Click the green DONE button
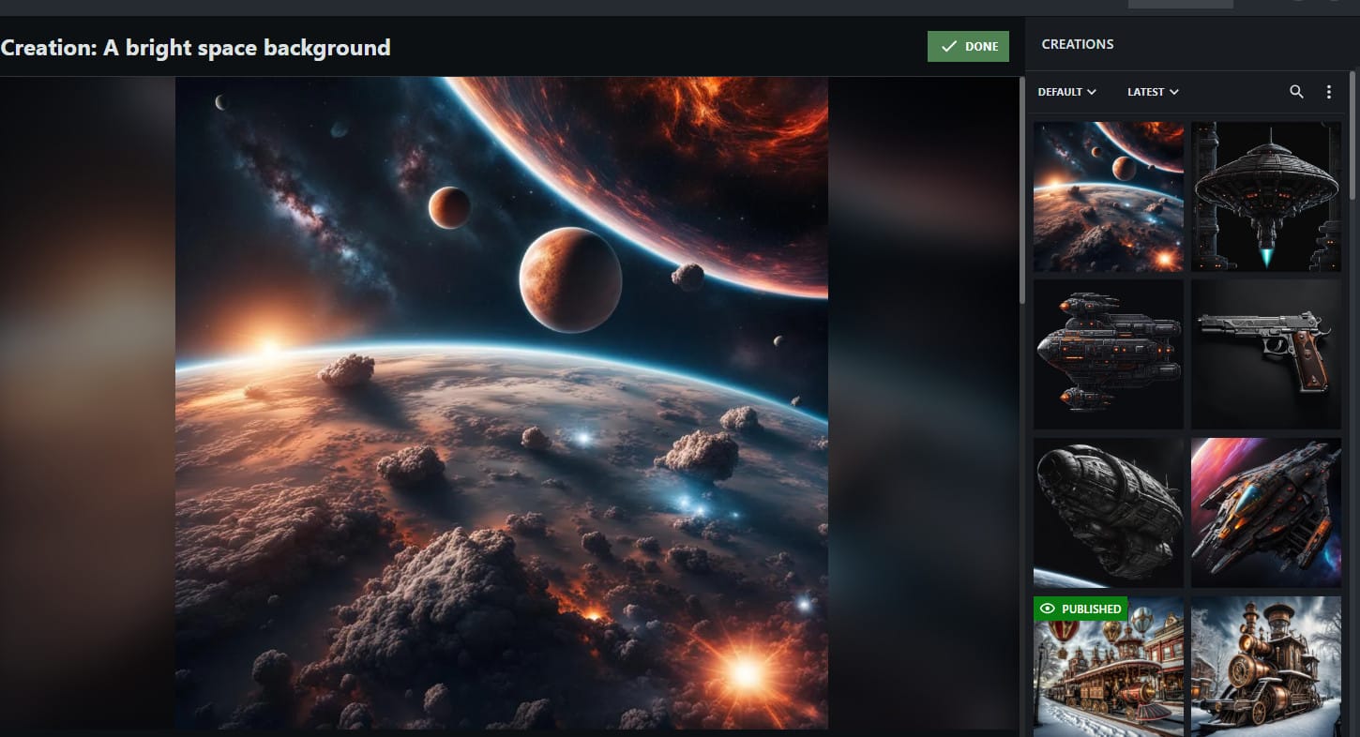This screenshot has height=737, width=1360. point(968,47)
